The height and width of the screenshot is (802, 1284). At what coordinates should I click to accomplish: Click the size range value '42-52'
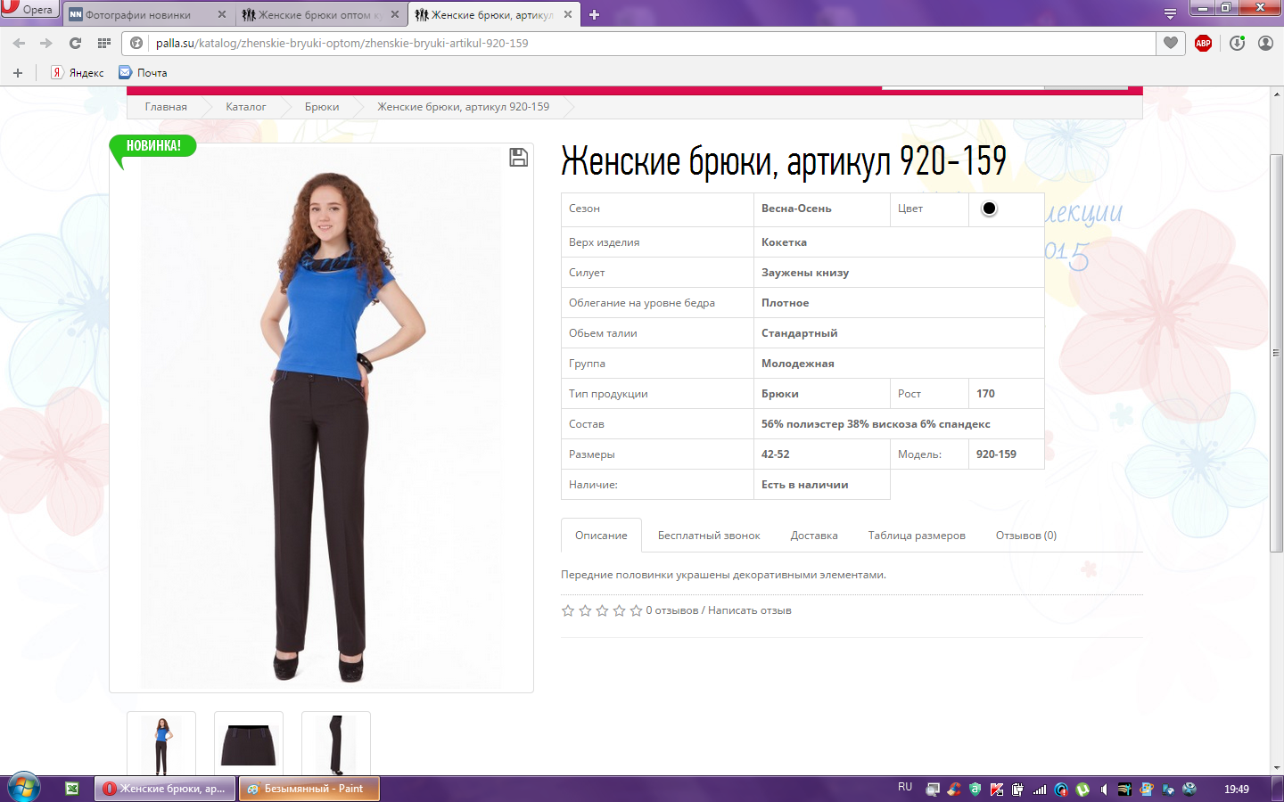pyautogui.click(x=776, y=454)
